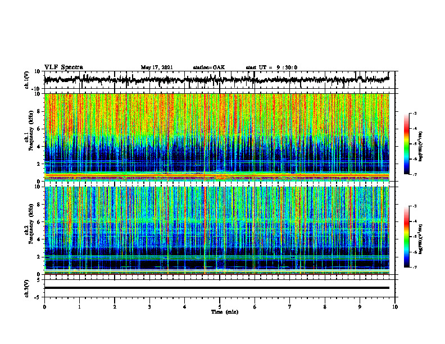The width and height of the screenshot is (445, 344).
Task: Click the ch.2 colorbar "log(PSD)" label
Action: click(x=421, y=239)
